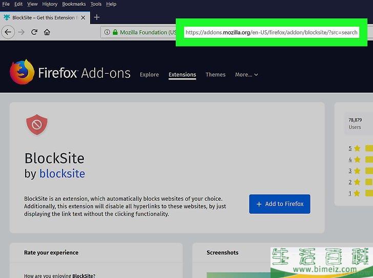
Task: Select the BlockSite browser tab
Action: tap(45, 17)
